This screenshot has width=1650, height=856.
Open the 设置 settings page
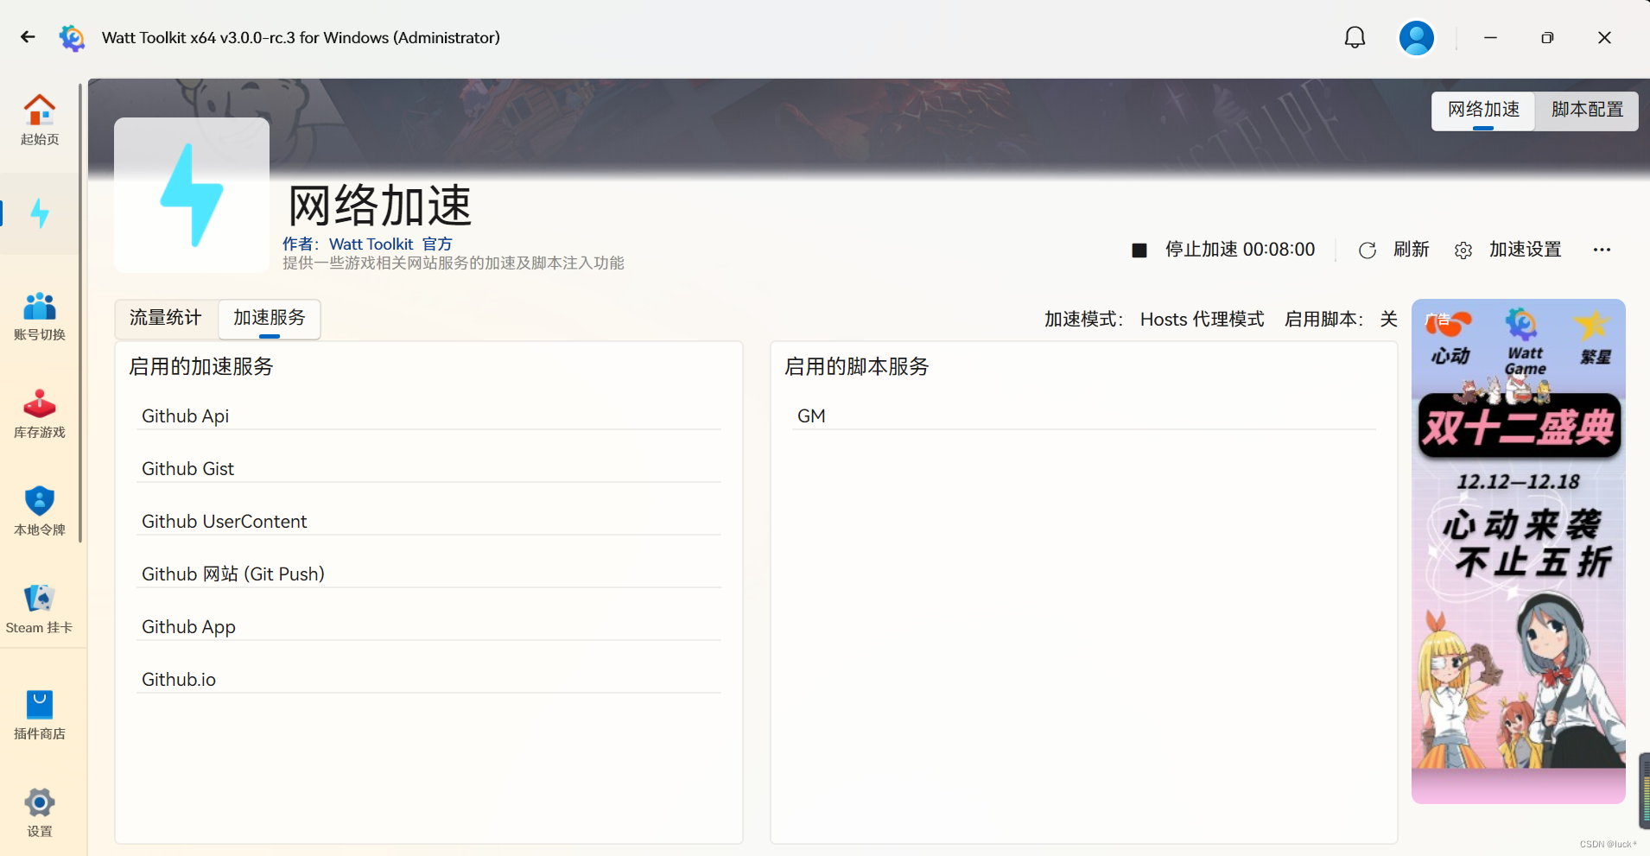pos(39,810)
